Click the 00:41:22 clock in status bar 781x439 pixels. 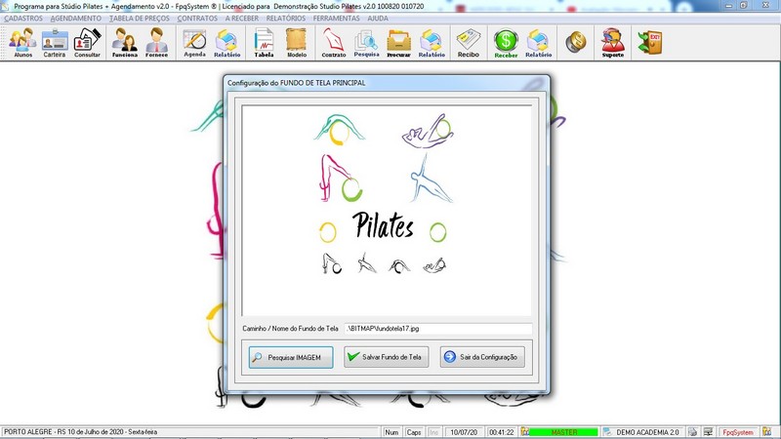[501, 432]
